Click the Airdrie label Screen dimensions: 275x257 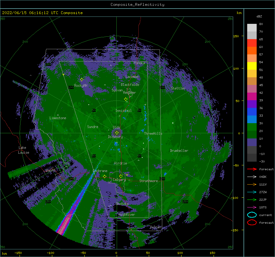coord(120,163)
